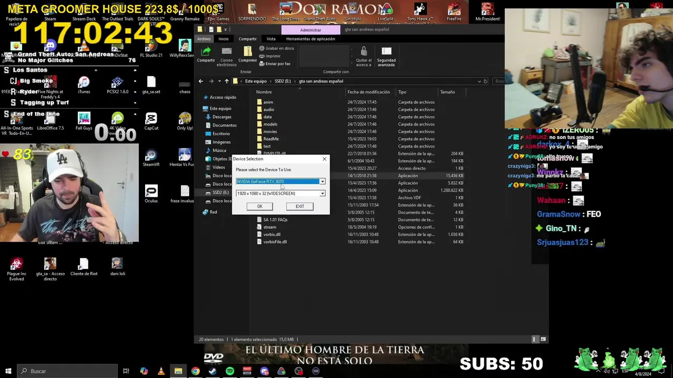Switch to the Inicio ribbon tab

(223, 39)
